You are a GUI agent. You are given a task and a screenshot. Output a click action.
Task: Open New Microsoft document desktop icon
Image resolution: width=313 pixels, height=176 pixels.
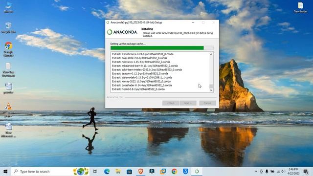pos(8,130)
